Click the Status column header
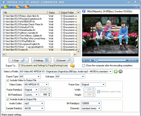The image size is (141, 116). click(x=53, y=12)
